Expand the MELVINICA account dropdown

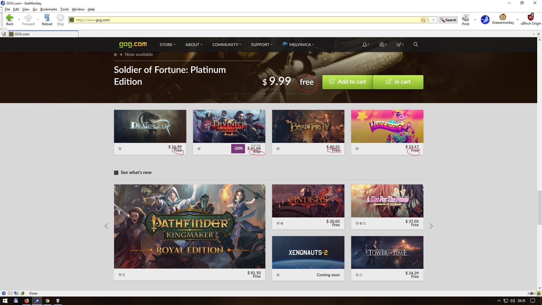click(298, 45)
